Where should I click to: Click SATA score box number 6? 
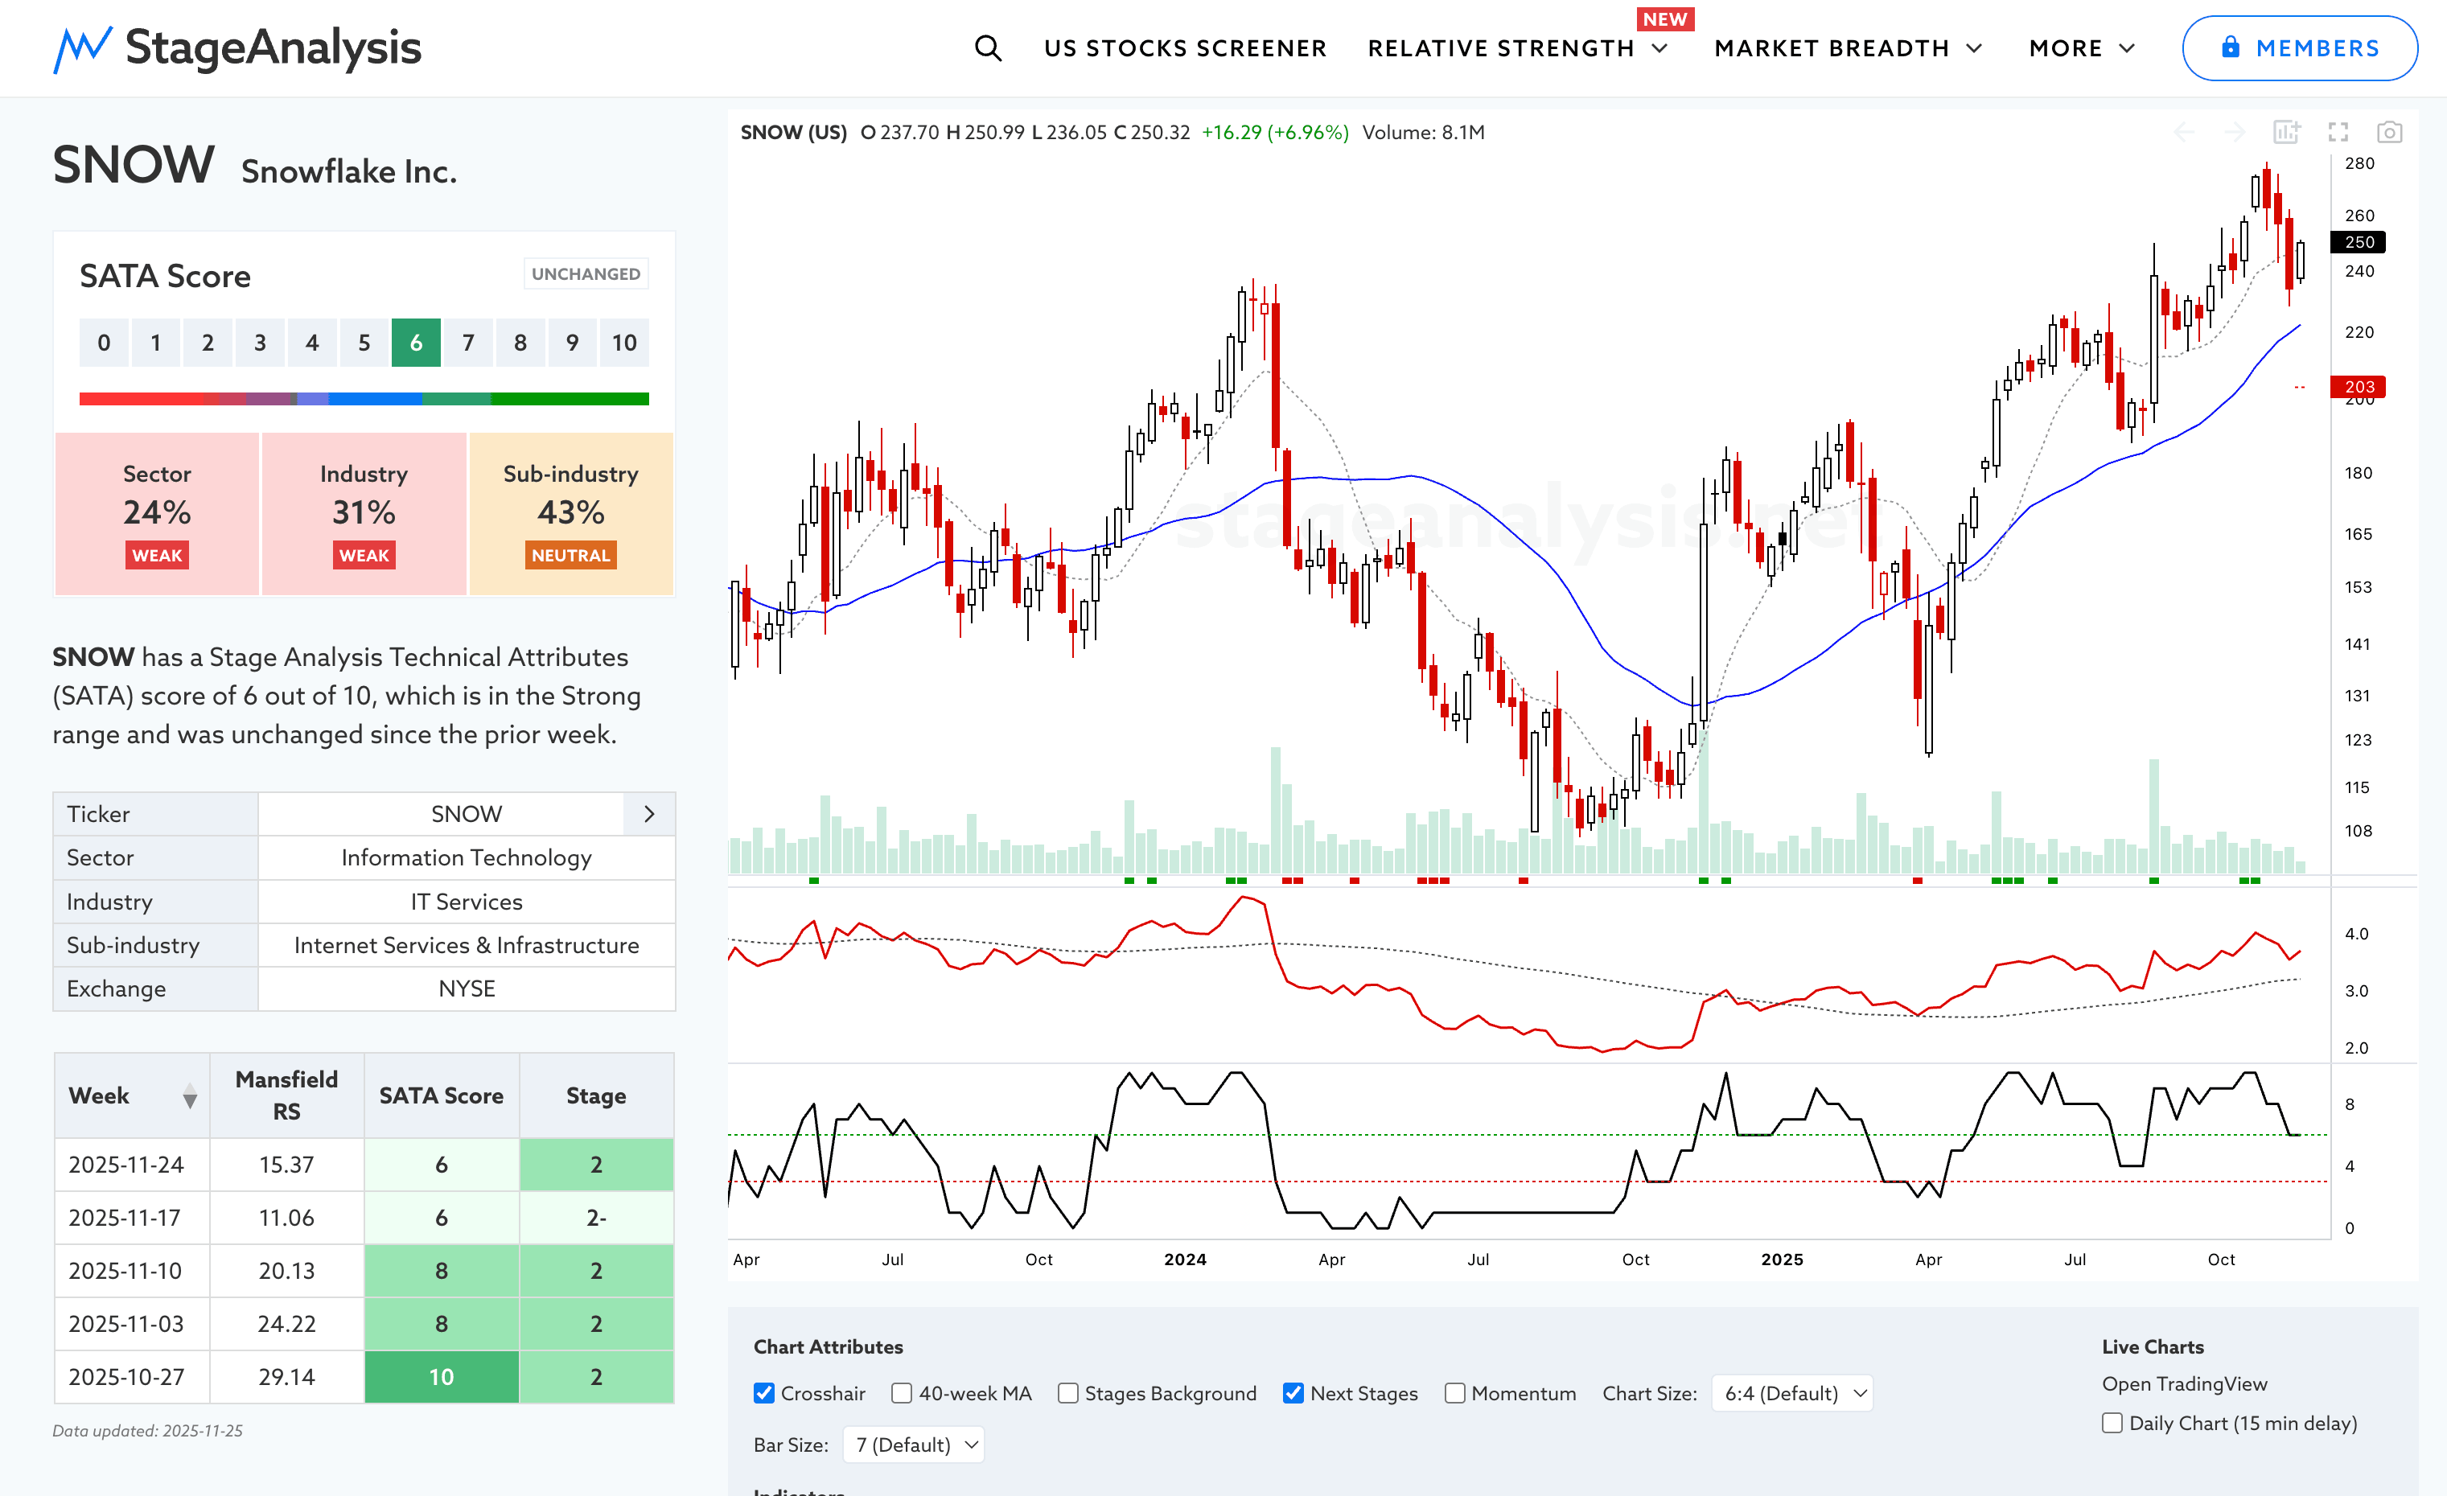(416, 343)
